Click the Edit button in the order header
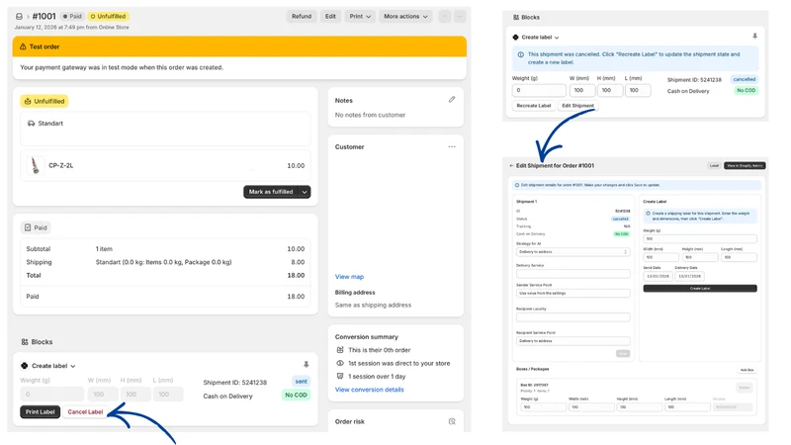 pos(330,16)
